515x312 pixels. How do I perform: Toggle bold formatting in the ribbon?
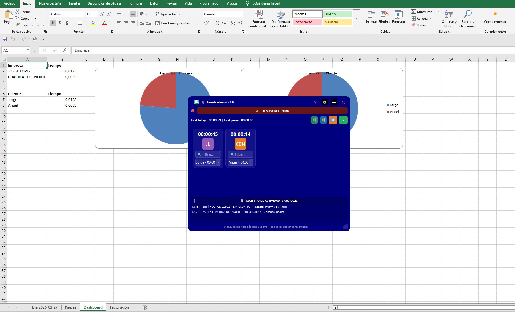[x=53, y=23]
